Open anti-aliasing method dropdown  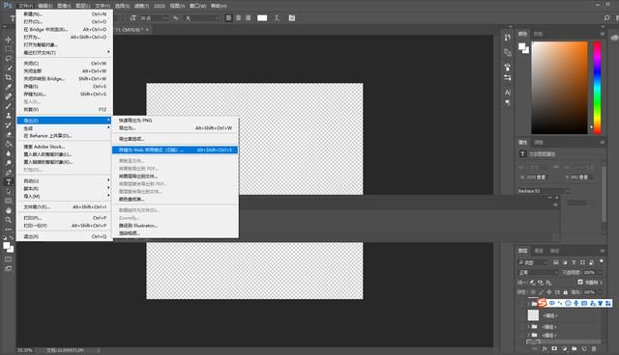(x=201, y=18)
